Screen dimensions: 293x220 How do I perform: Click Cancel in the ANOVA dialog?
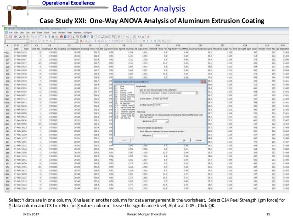199,140
